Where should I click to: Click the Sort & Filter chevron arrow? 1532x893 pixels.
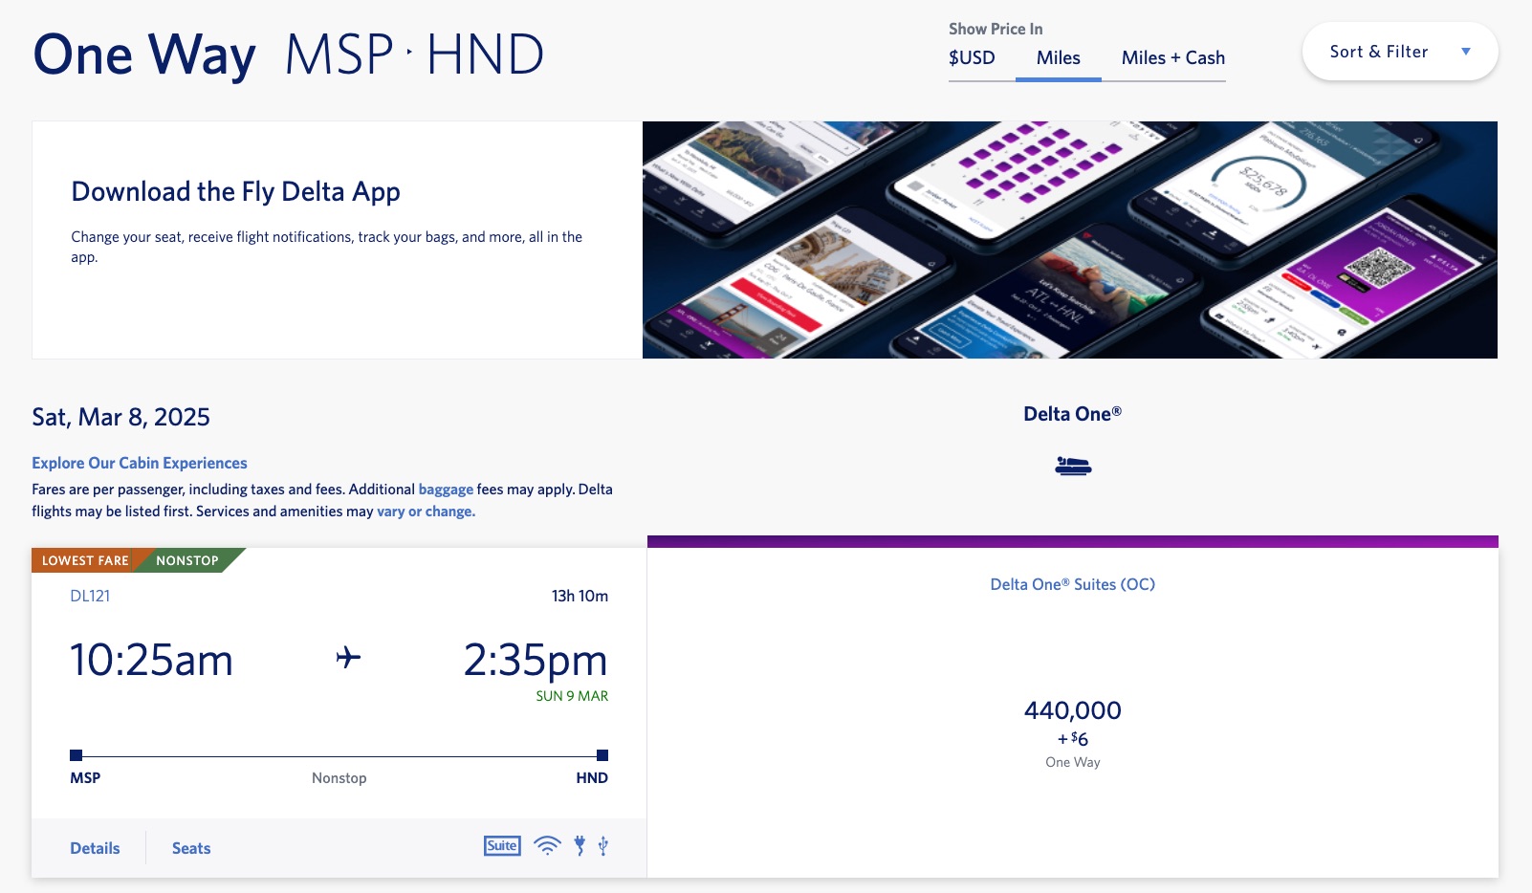(1466, 52)
